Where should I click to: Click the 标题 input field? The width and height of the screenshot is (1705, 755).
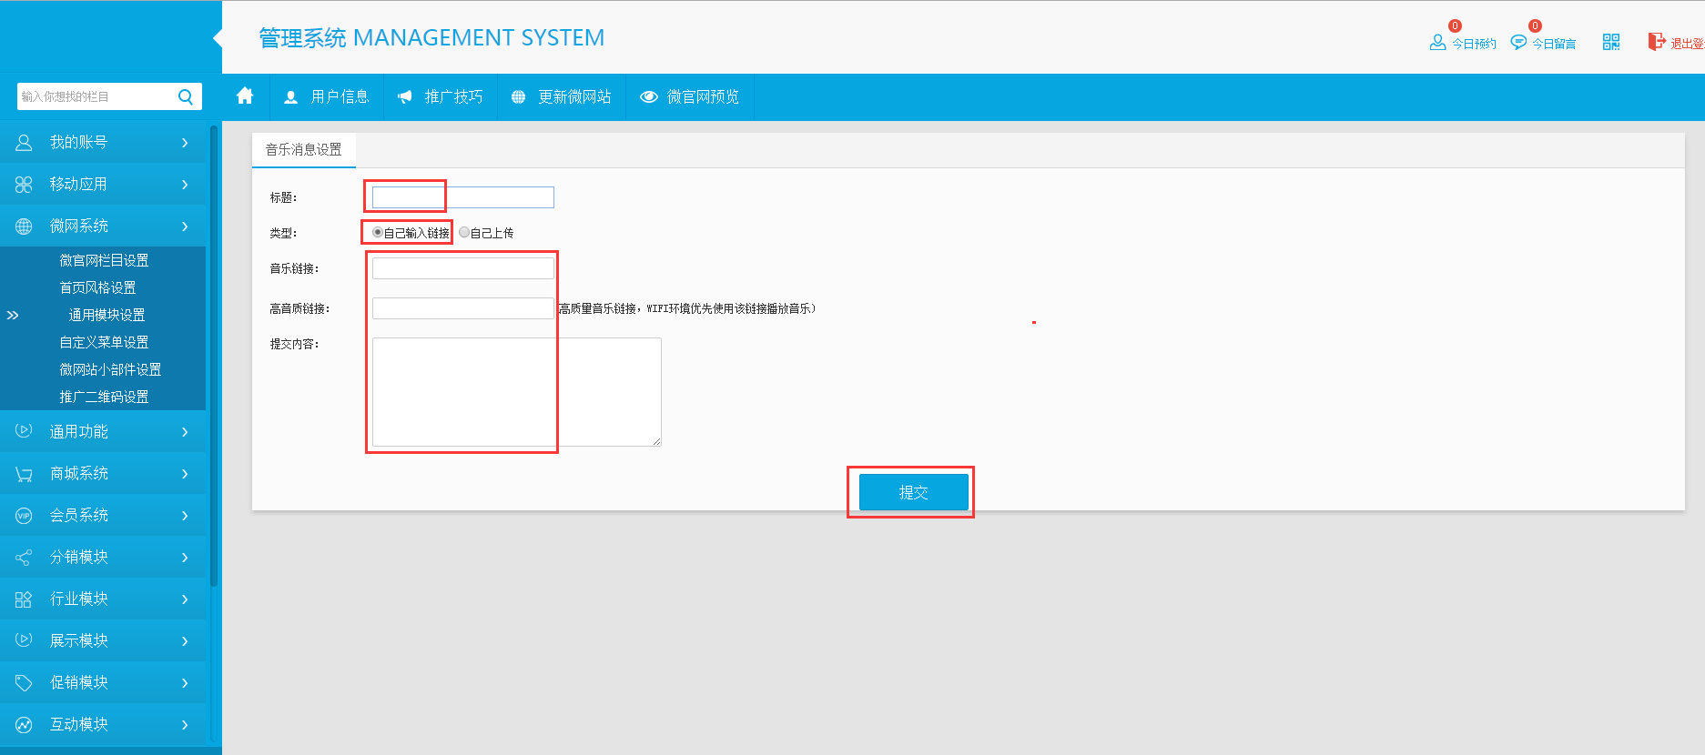(462, 197)
